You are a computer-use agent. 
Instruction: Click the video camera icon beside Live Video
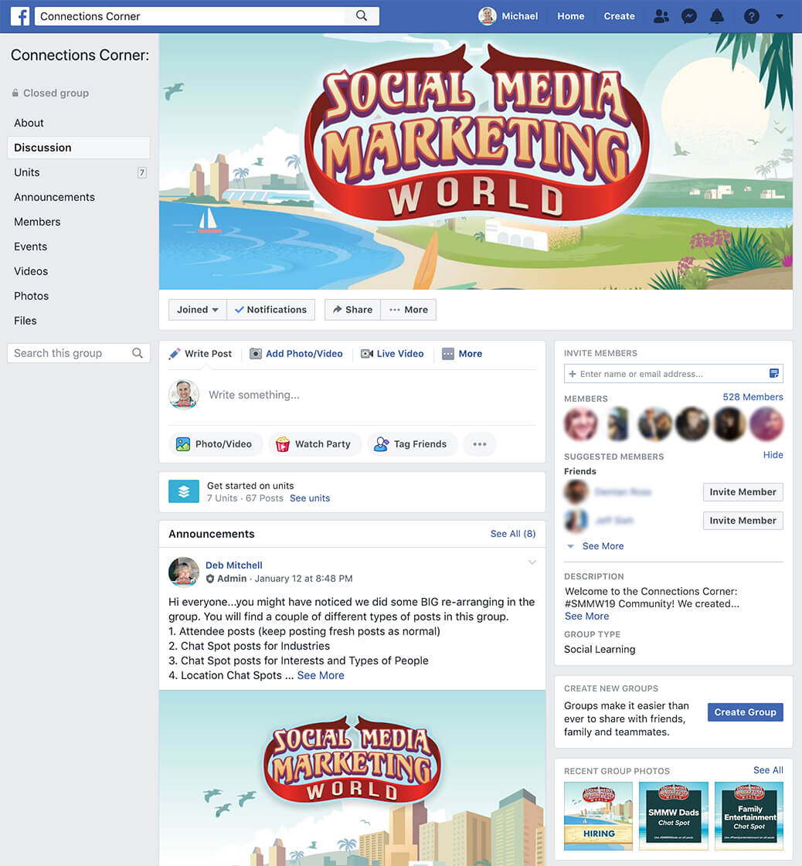(x=367, y=354)
